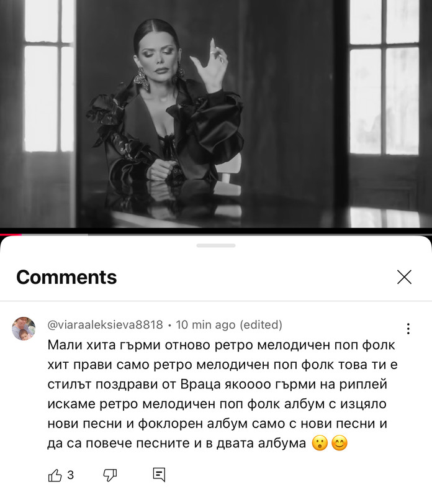Open the @viaraaleksieva8818 channel link
432x497 pixels.
click(105, 325)
